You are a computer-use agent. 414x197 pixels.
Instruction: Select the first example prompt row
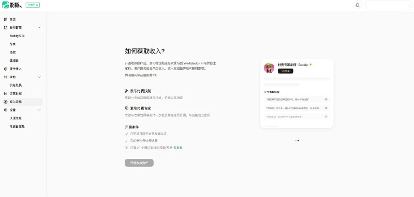coord(297,100)
